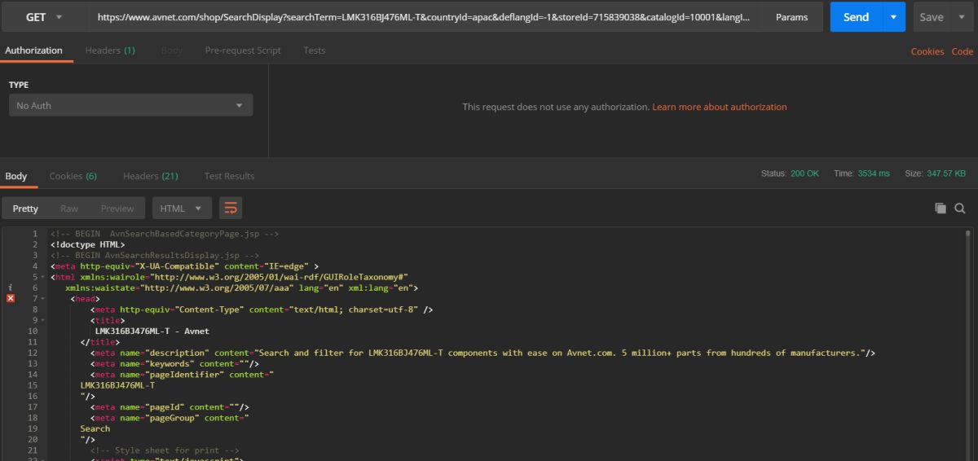
Task: Click the Style sheet for print comment
Action: [165, 451]
